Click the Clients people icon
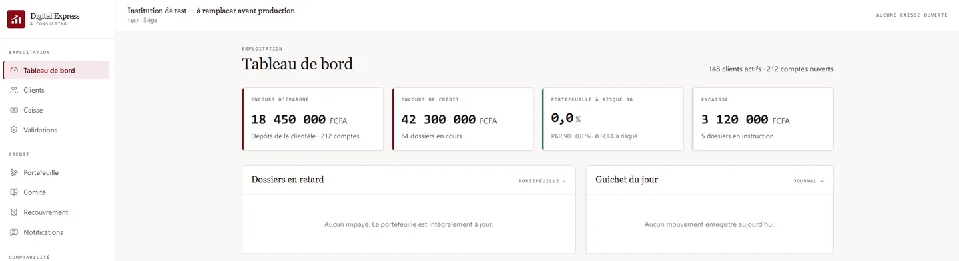Screen dimensions: 959x261 (x=15, y=90)
